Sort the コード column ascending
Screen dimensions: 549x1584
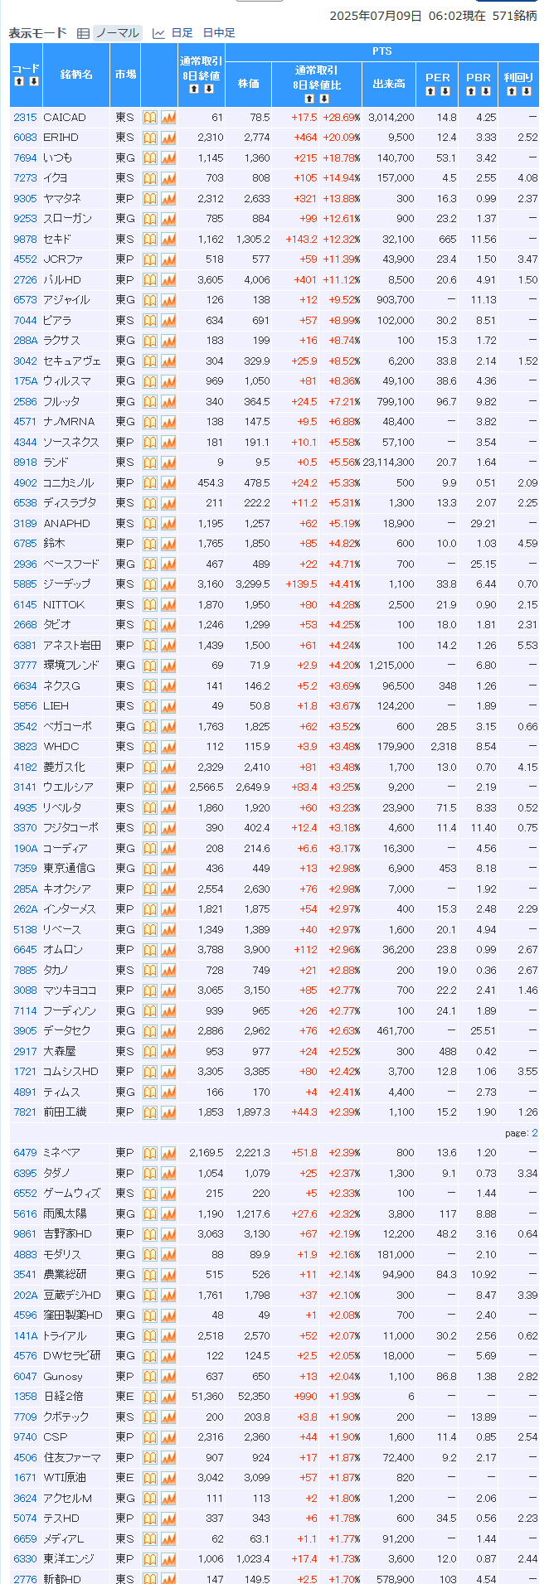[18, 81]
